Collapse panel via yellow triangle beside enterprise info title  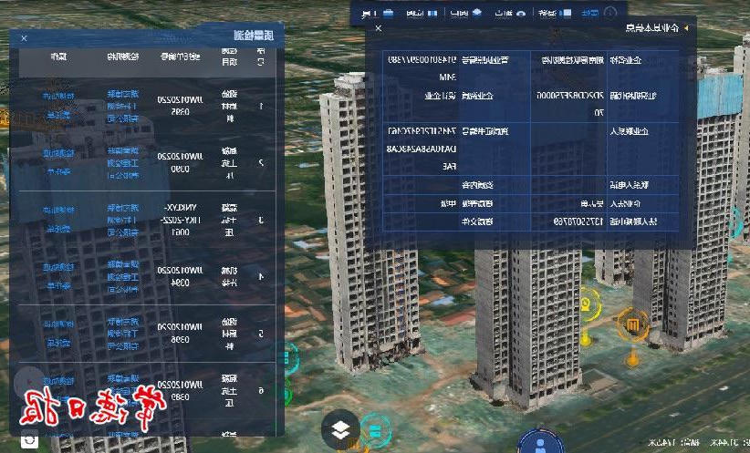pos(686,28)
